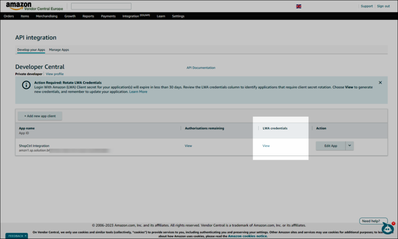Open the API Documentation link
398x239 pixels.
201,68
